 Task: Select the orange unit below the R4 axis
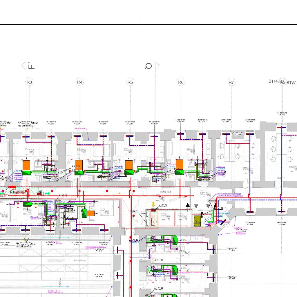(79, 164)
